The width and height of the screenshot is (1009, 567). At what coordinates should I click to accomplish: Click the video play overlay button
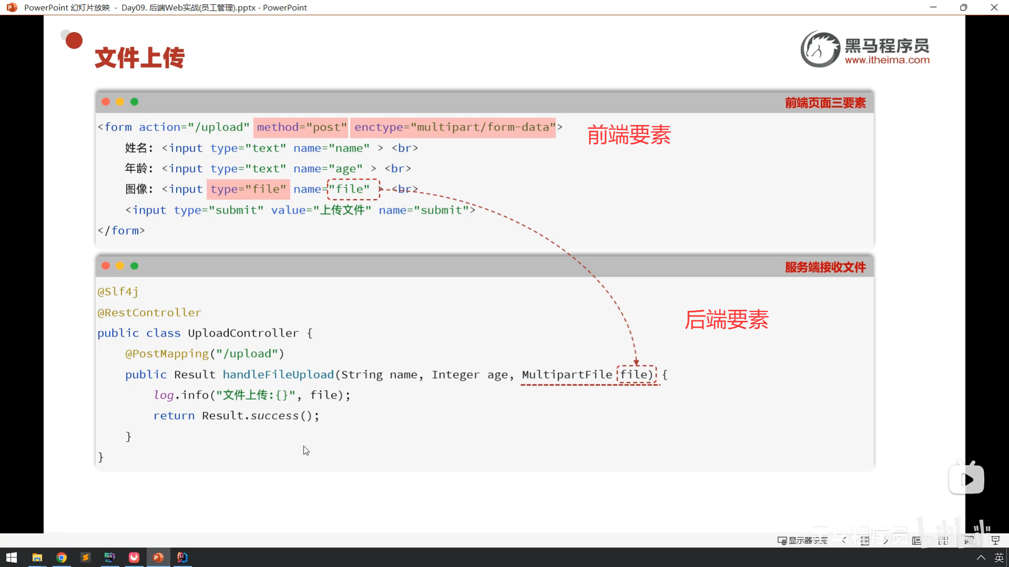tap(967, 479)
